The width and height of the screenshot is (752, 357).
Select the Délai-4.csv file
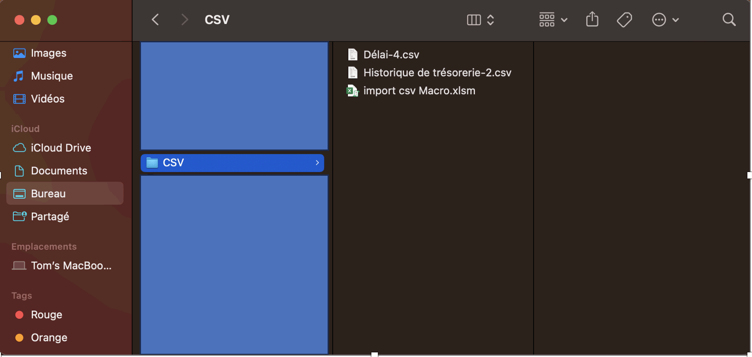click(391, 55)
